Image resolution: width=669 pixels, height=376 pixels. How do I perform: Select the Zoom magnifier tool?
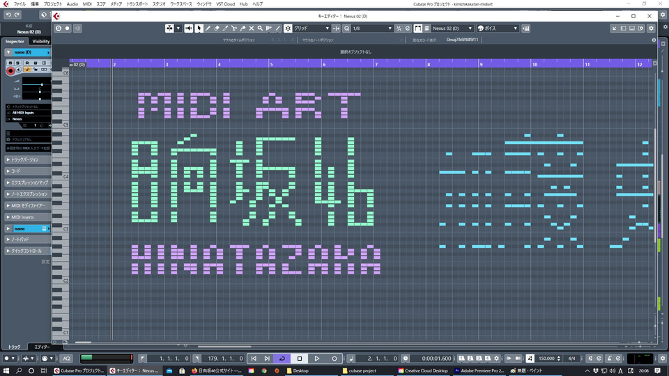pyautogui.click(x=260, y=28)
